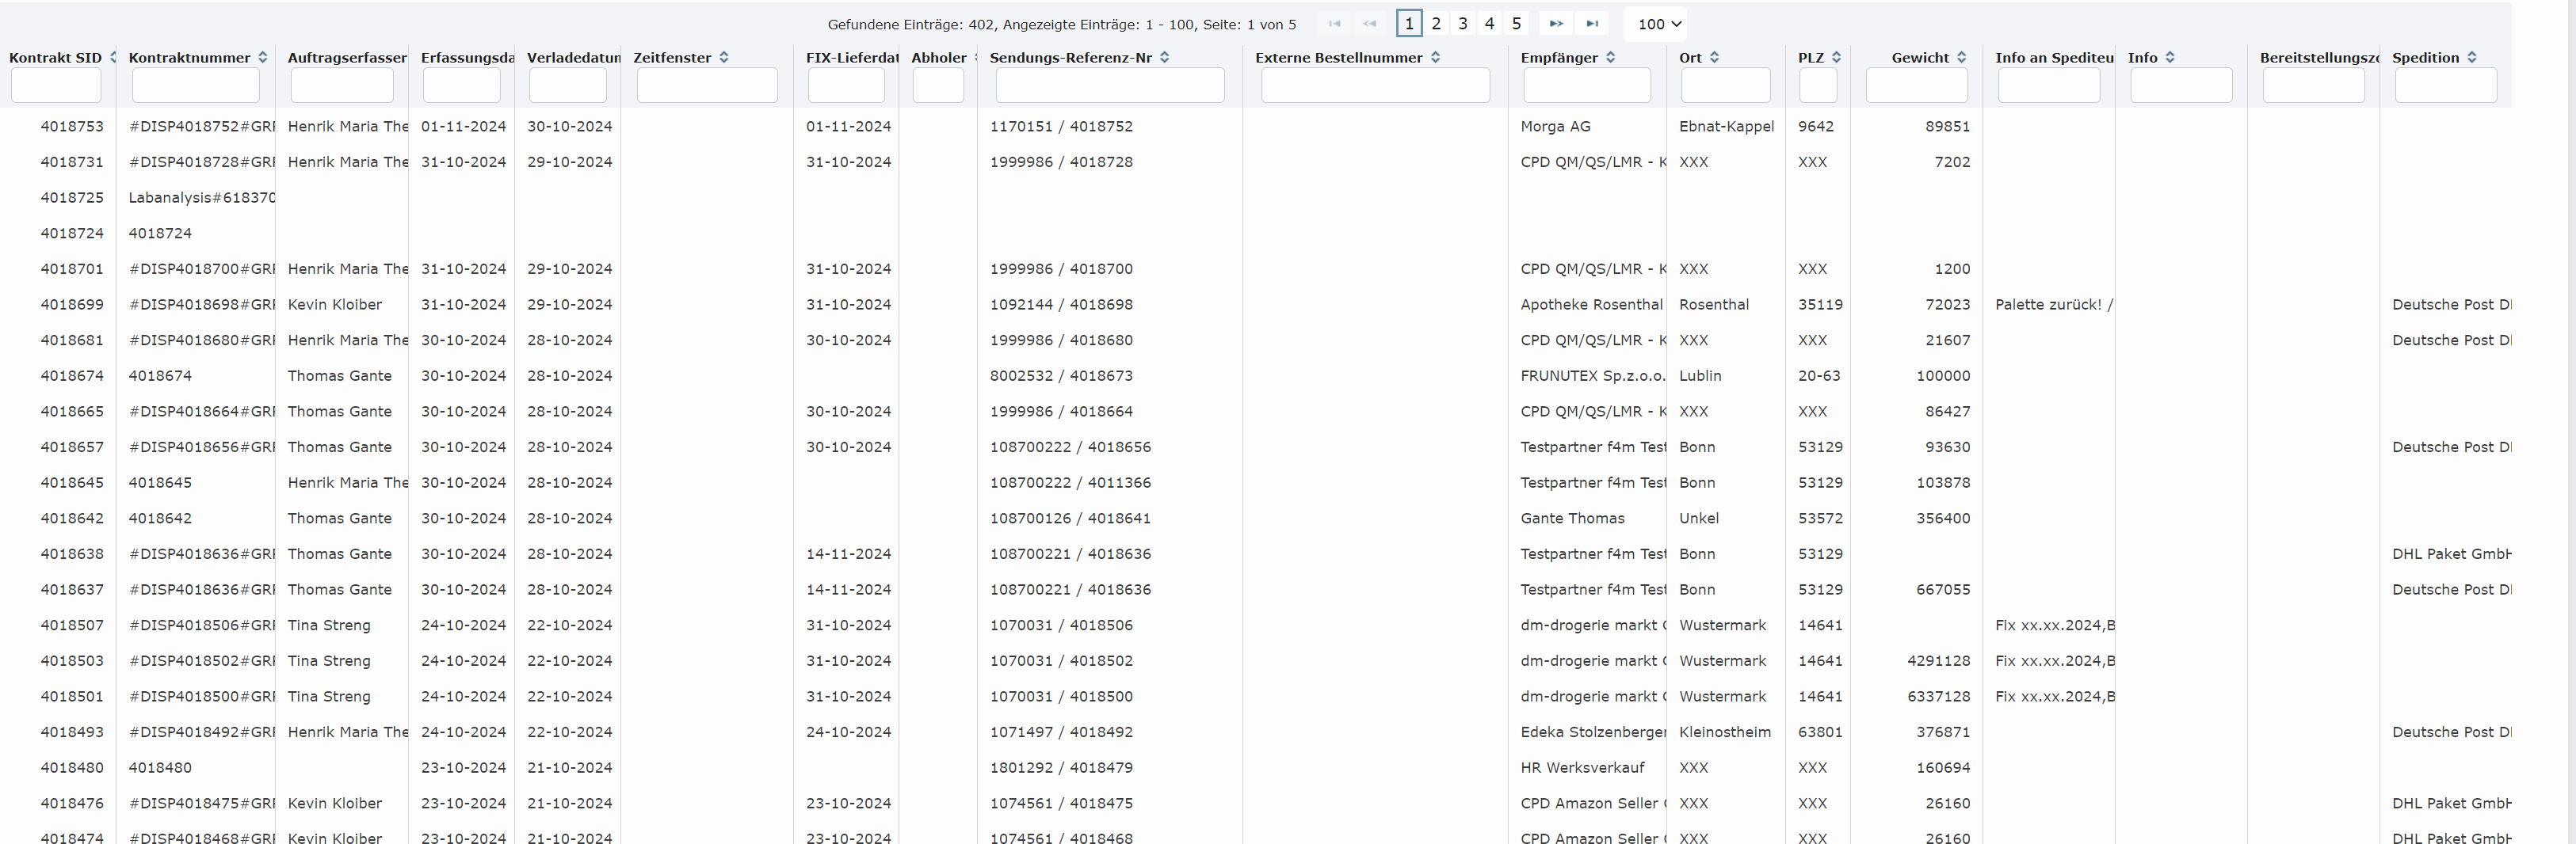Sort table by Zeitfenster using its arrows

click(x=724, y=58)
